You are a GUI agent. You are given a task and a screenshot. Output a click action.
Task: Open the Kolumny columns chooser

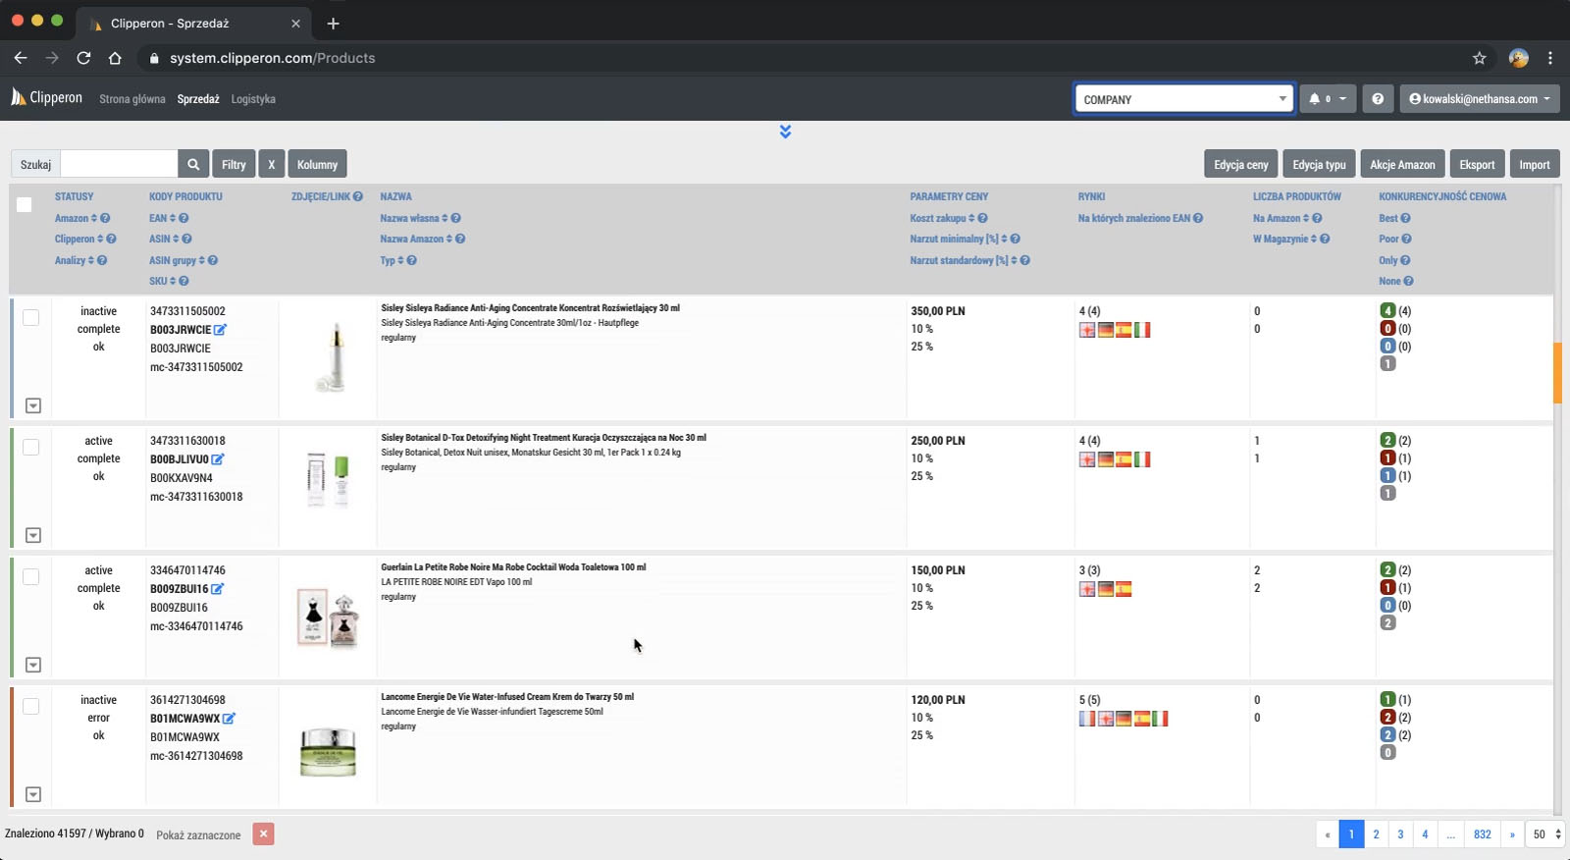coord(317,164)
